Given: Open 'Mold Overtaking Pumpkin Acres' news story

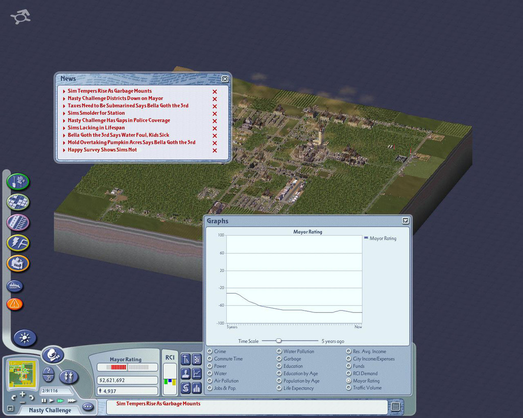Looking at the screenshot, I should 131,142.
